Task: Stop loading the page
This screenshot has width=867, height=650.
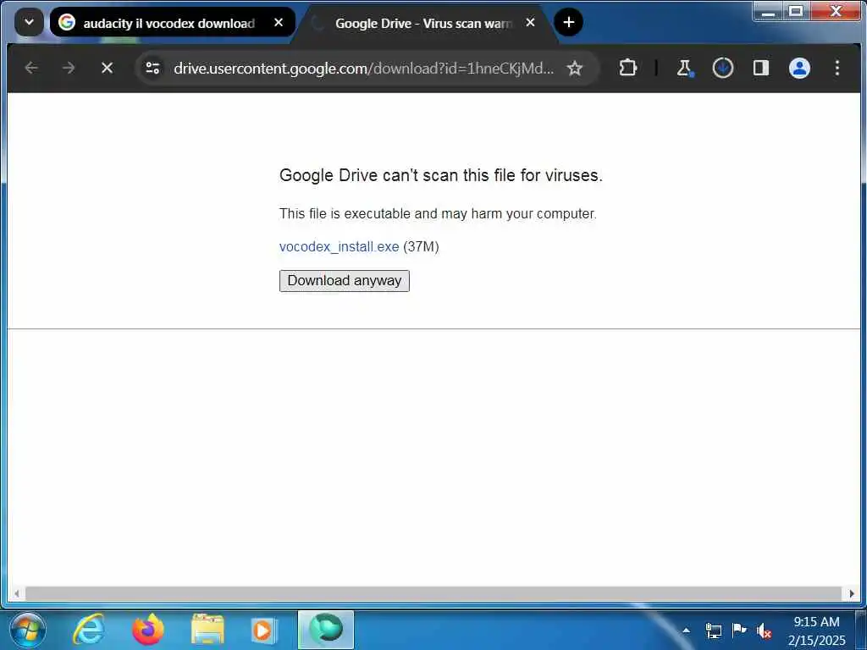Action: click(x=108, y=68)
